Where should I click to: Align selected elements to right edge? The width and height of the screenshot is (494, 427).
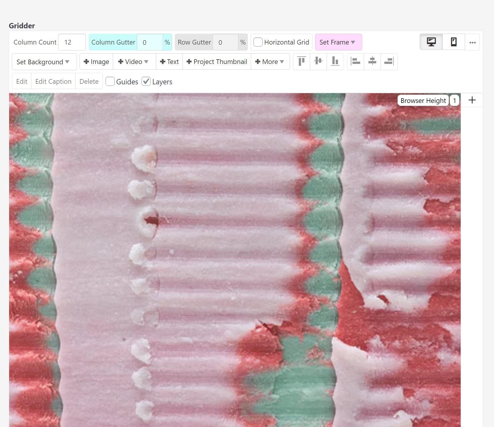(389, 62)
